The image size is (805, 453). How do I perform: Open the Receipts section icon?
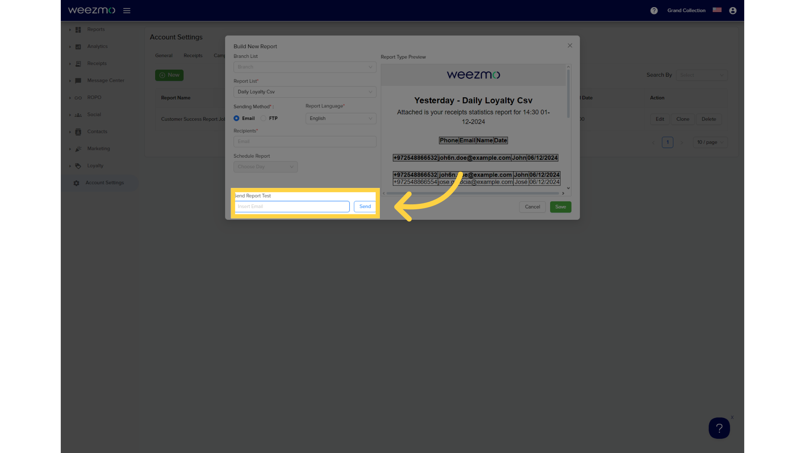tap(78, 63)
